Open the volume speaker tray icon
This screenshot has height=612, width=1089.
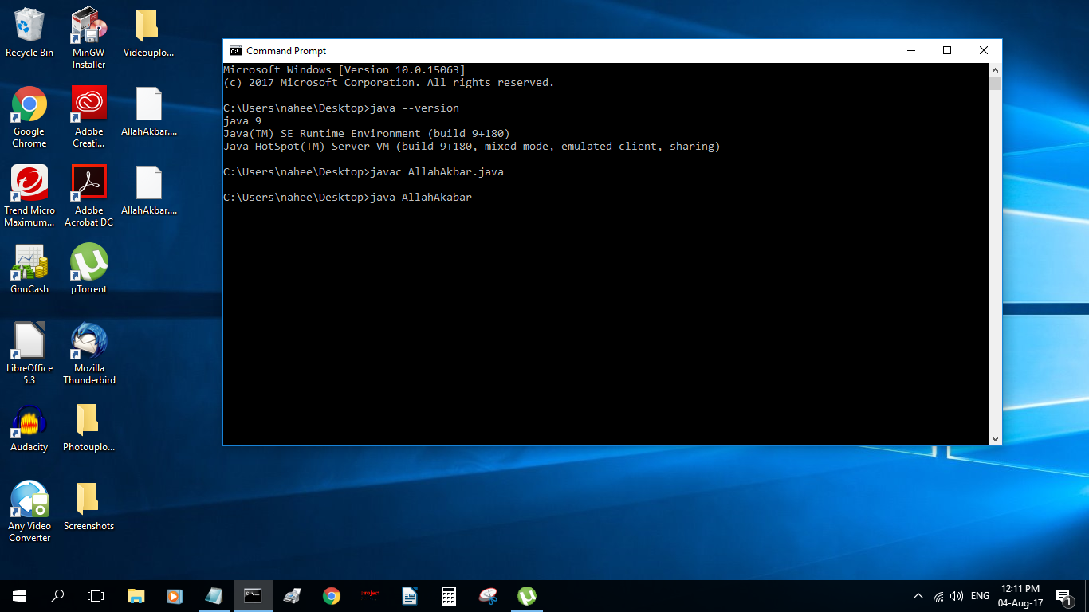(957, 596)
